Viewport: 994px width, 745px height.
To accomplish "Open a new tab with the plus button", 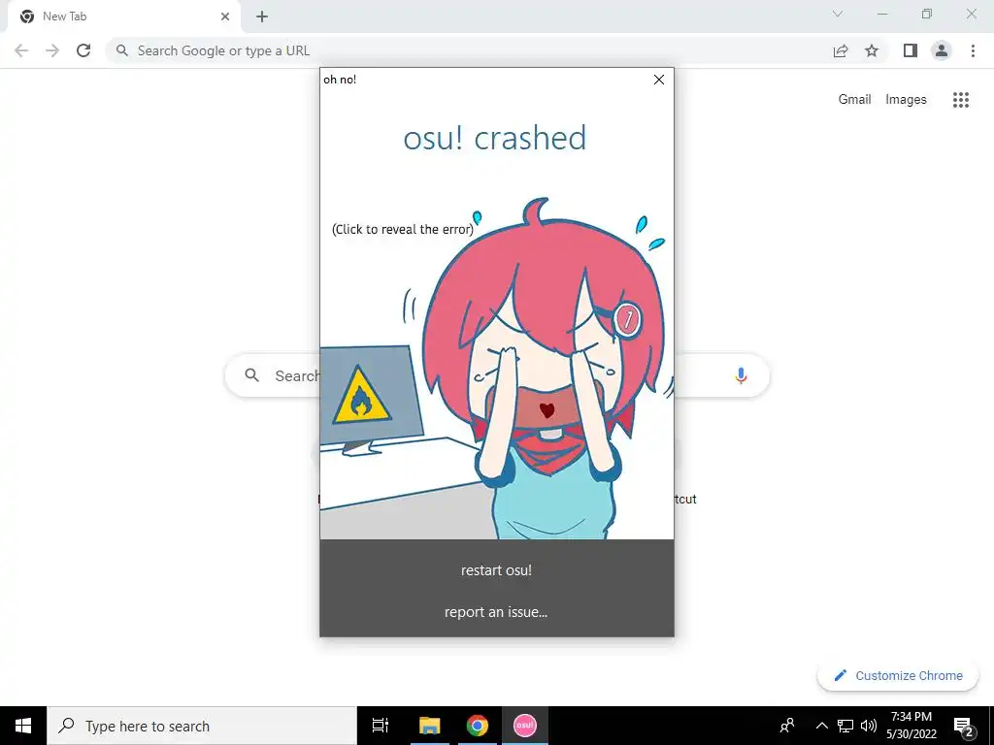I will (262, 16).
